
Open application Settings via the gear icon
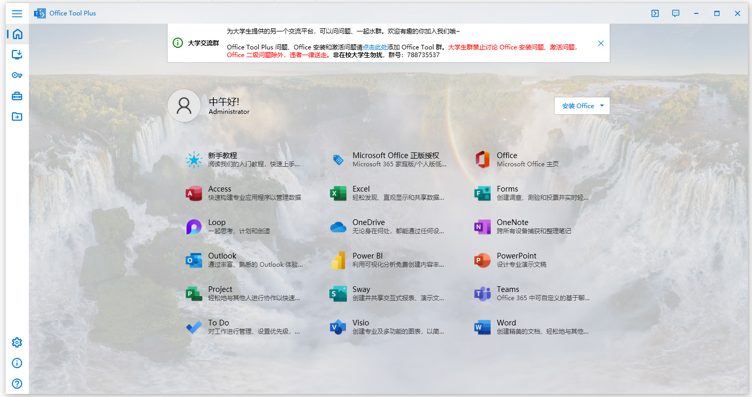click(x=16, y=342)
